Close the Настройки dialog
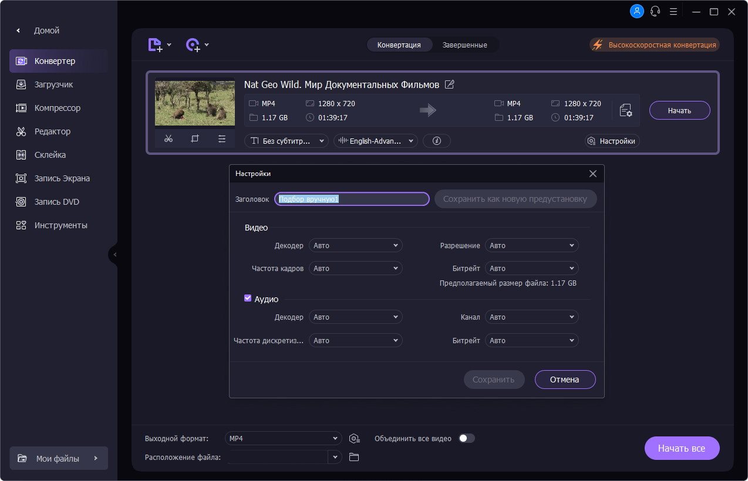The height and width of the screenshot is (481, 748). [x=593, y=174]
